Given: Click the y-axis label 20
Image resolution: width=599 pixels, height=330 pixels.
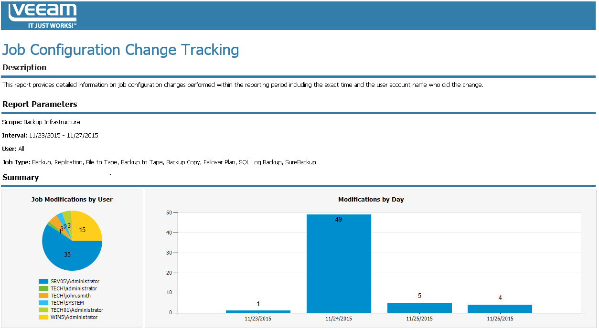Looking at the screenshot, I should tap(169, 273).
